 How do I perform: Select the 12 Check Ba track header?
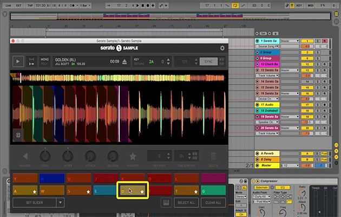(267, 63)
